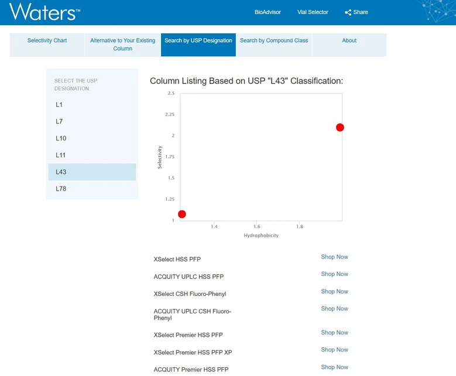Switch to Selectivity Chart tab
The height and width of the screenshot is (376, 456).
click(x=47, y=45)
